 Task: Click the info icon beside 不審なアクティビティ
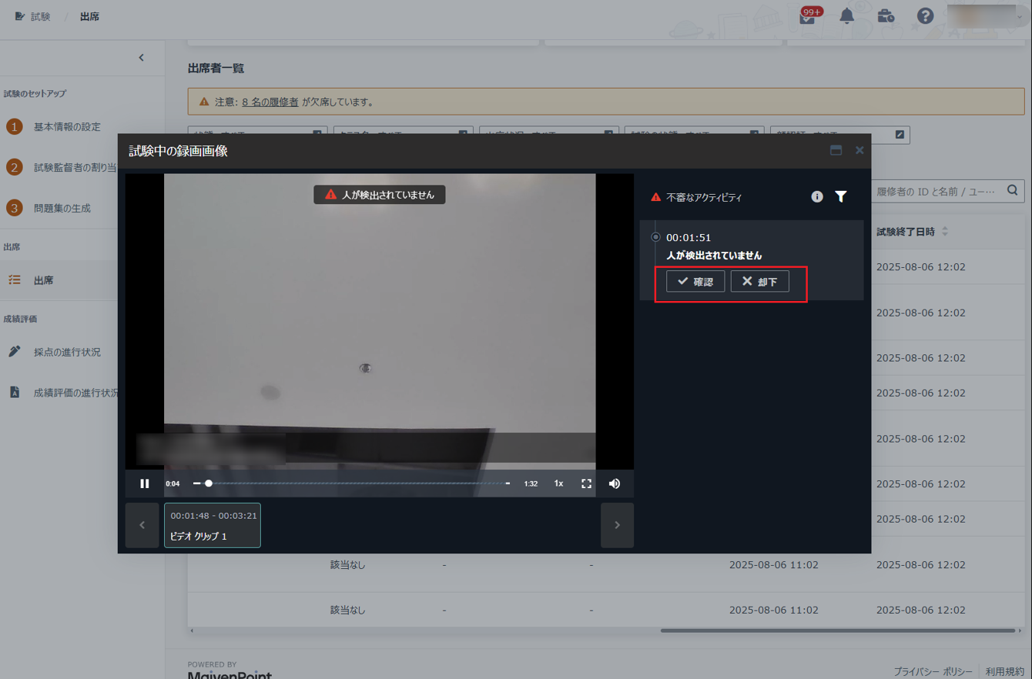point(817,197)
